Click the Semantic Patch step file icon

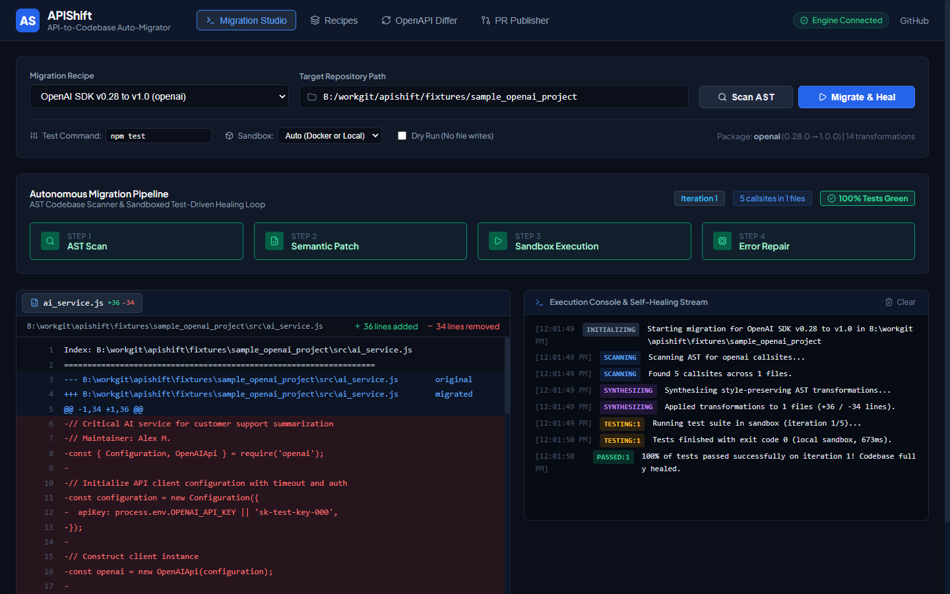pyautogui.click(x=274, y=241)
